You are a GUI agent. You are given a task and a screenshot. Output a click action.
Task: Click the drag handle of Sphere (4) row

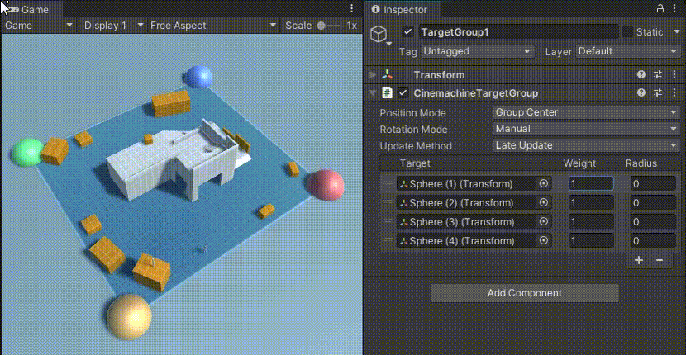tap(388, 241)
